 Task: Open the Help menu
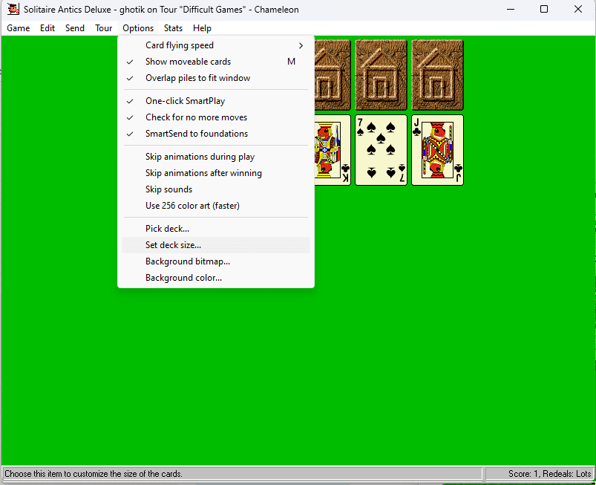(x=202, y=28)
